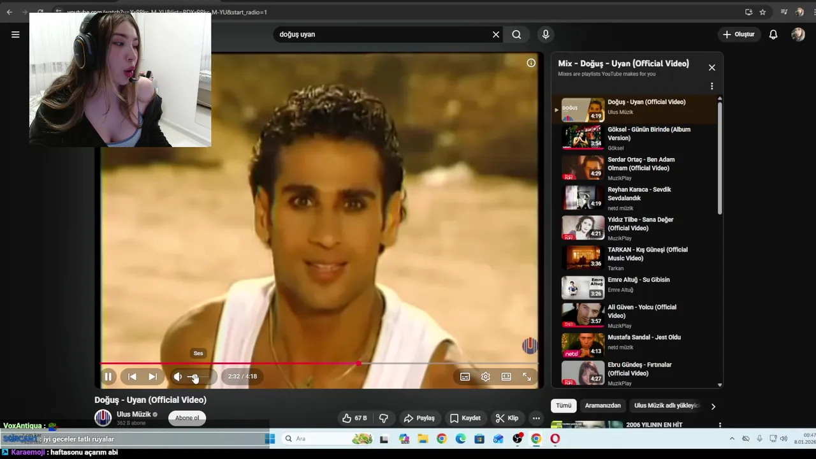Show more filter chips with the right chevron
The height and width of the screenshot is (459, 816).
click(713, 406)
